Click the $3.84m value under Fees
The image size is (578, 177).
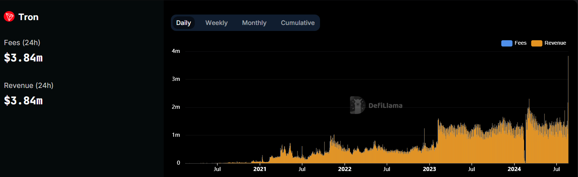coord(23,58)
